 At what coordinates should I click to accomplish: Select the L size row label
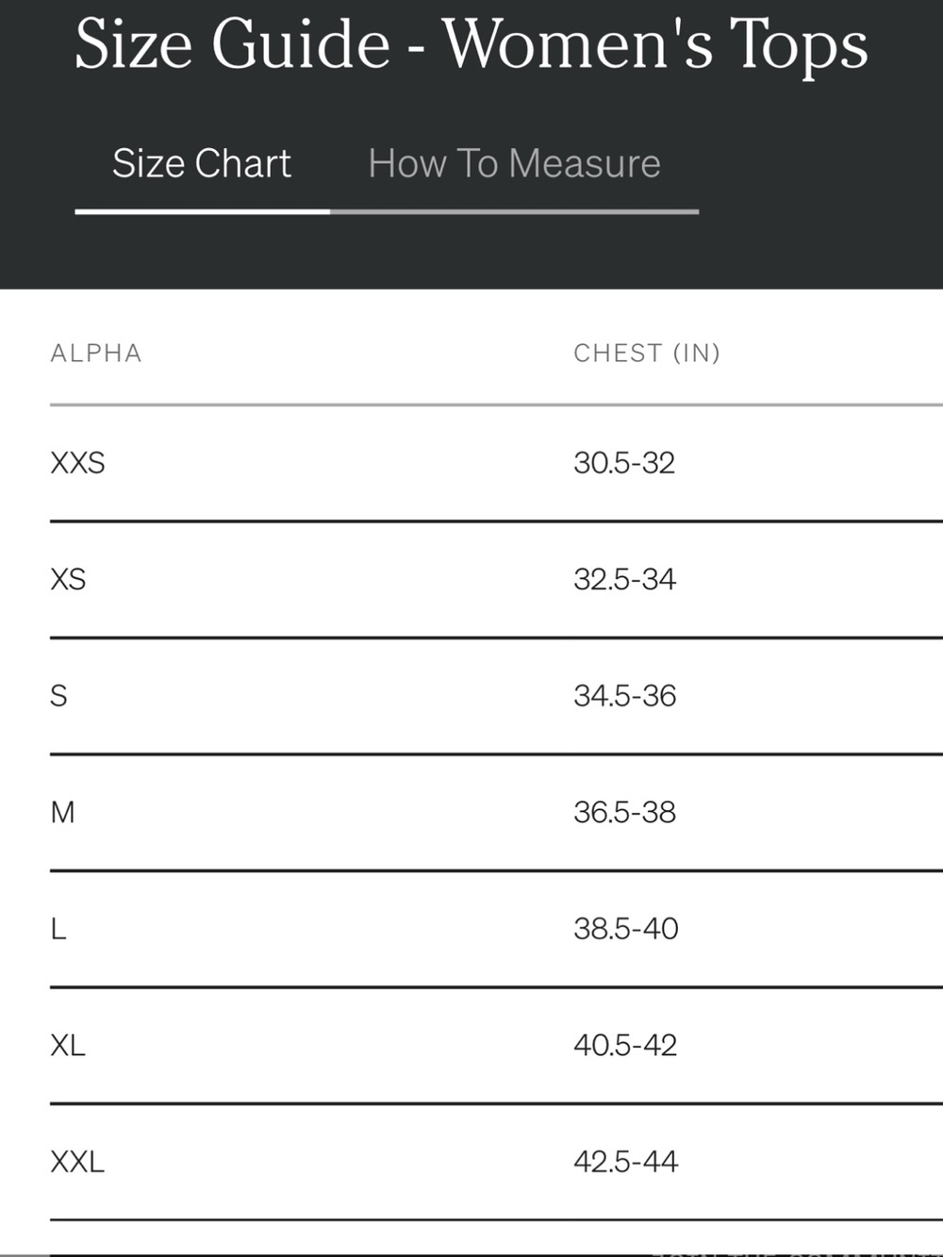tap(58, 929)
